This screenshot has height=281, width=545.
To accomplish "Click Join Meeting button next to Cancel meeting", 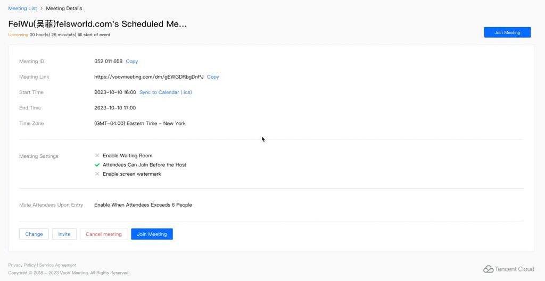I will (x=152, y=234).
